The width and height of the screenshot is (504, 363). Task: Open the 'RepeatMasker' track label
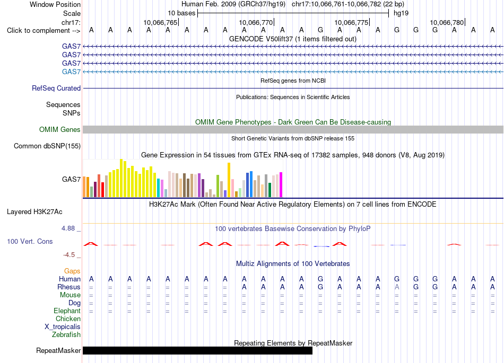(58, 350)
